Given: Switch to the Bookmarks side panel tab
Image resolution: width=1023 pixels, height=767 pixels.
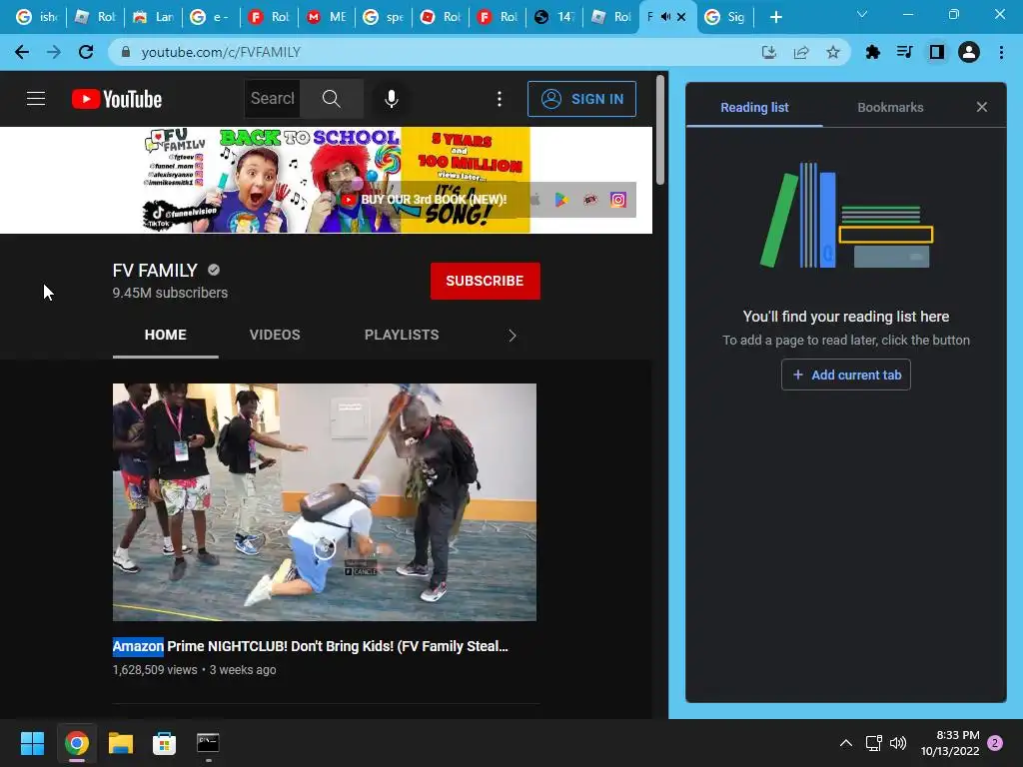Looking at the screenshot, I should point(890,108).
